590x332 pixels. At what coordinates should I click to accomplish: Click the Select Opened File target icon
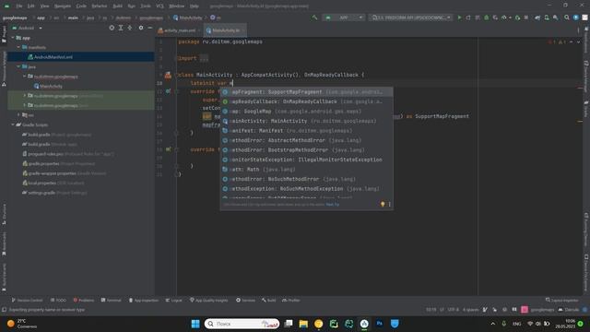point(112,28)
